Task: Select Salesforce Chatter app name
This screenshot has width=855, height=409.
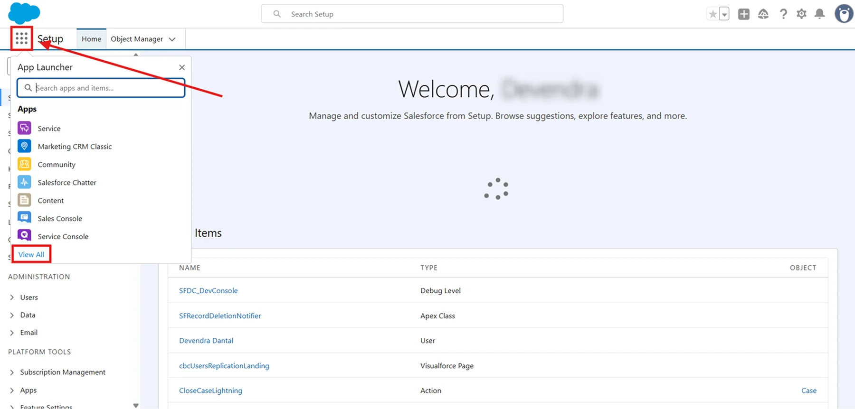Action: point(67,182)
